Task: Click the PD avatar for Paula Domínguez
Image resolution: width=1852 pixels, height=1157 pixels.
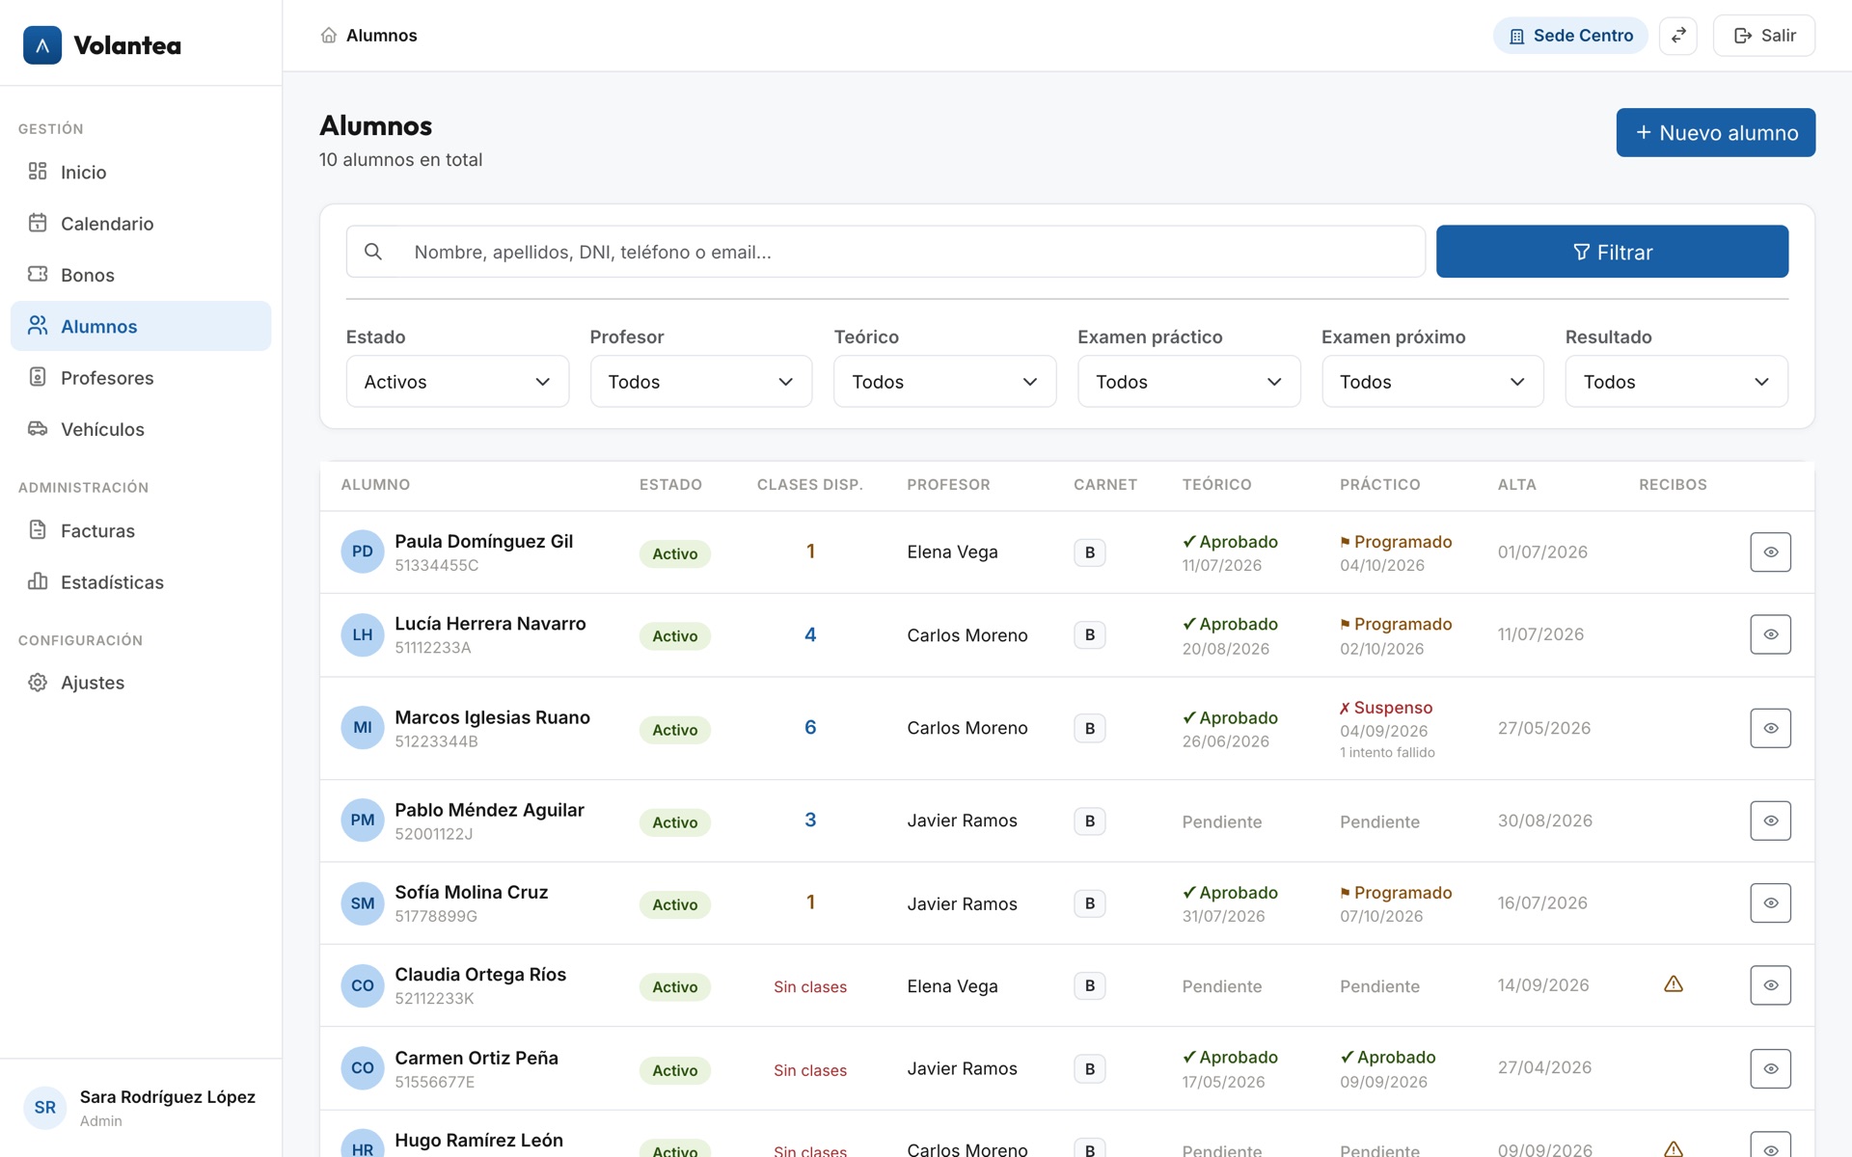Action: [363, 552]
